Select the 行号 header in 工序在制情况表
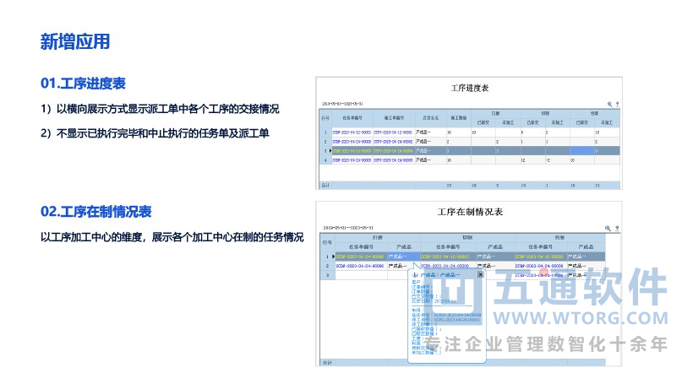 click(327, 242)
